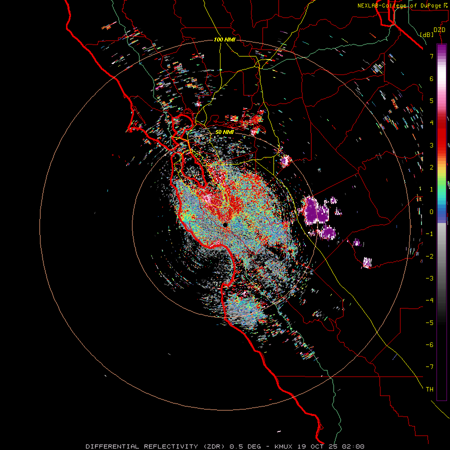Click the scale tick label -3

(429, 278)
